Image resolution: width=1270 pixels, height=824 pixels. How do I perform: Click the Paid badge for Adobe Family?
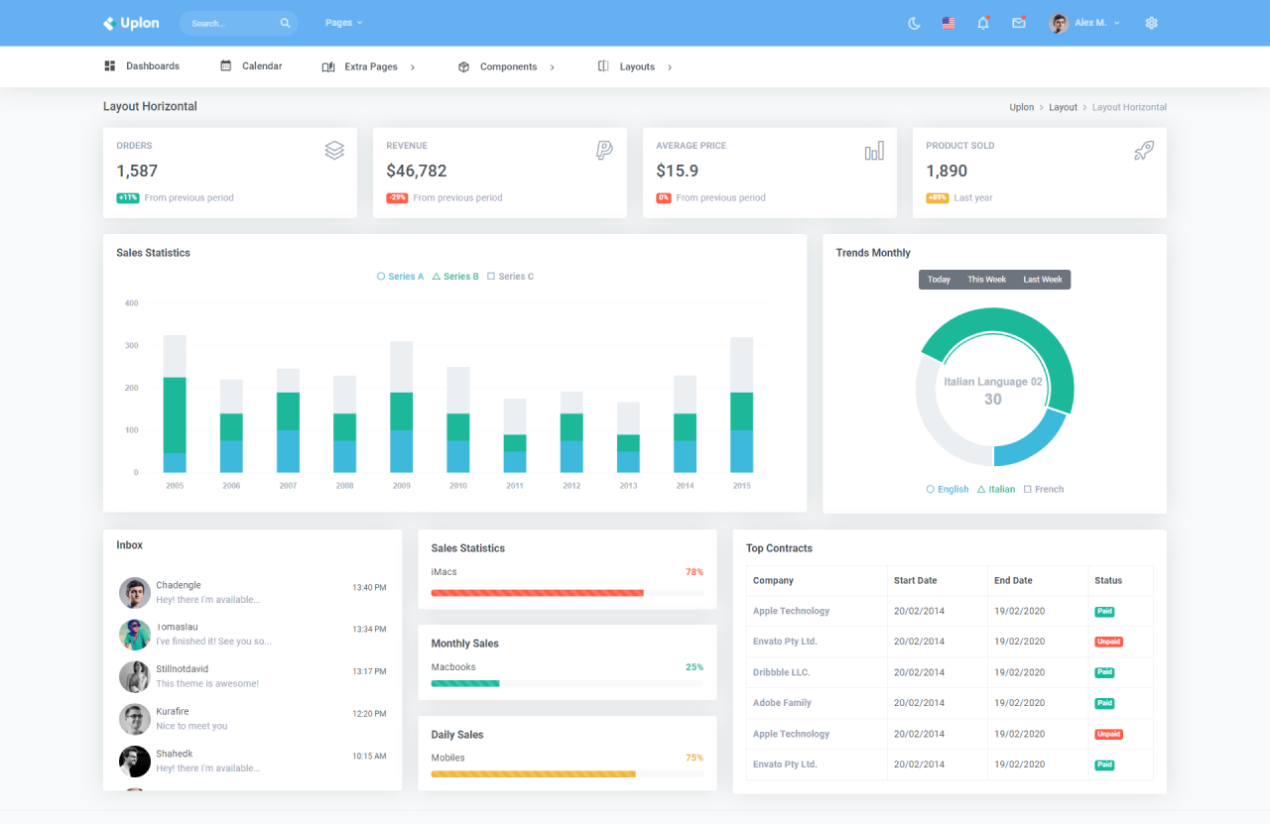pyautogui.click(x=1104, y=703)
